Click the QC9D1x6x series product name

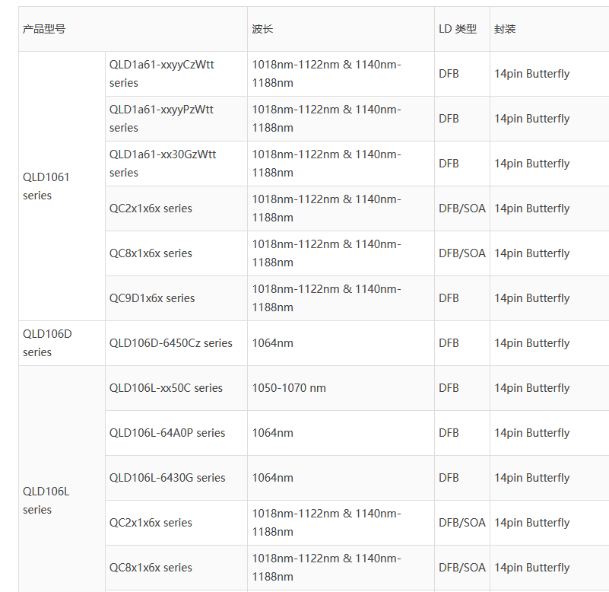[x=152, y=298]
